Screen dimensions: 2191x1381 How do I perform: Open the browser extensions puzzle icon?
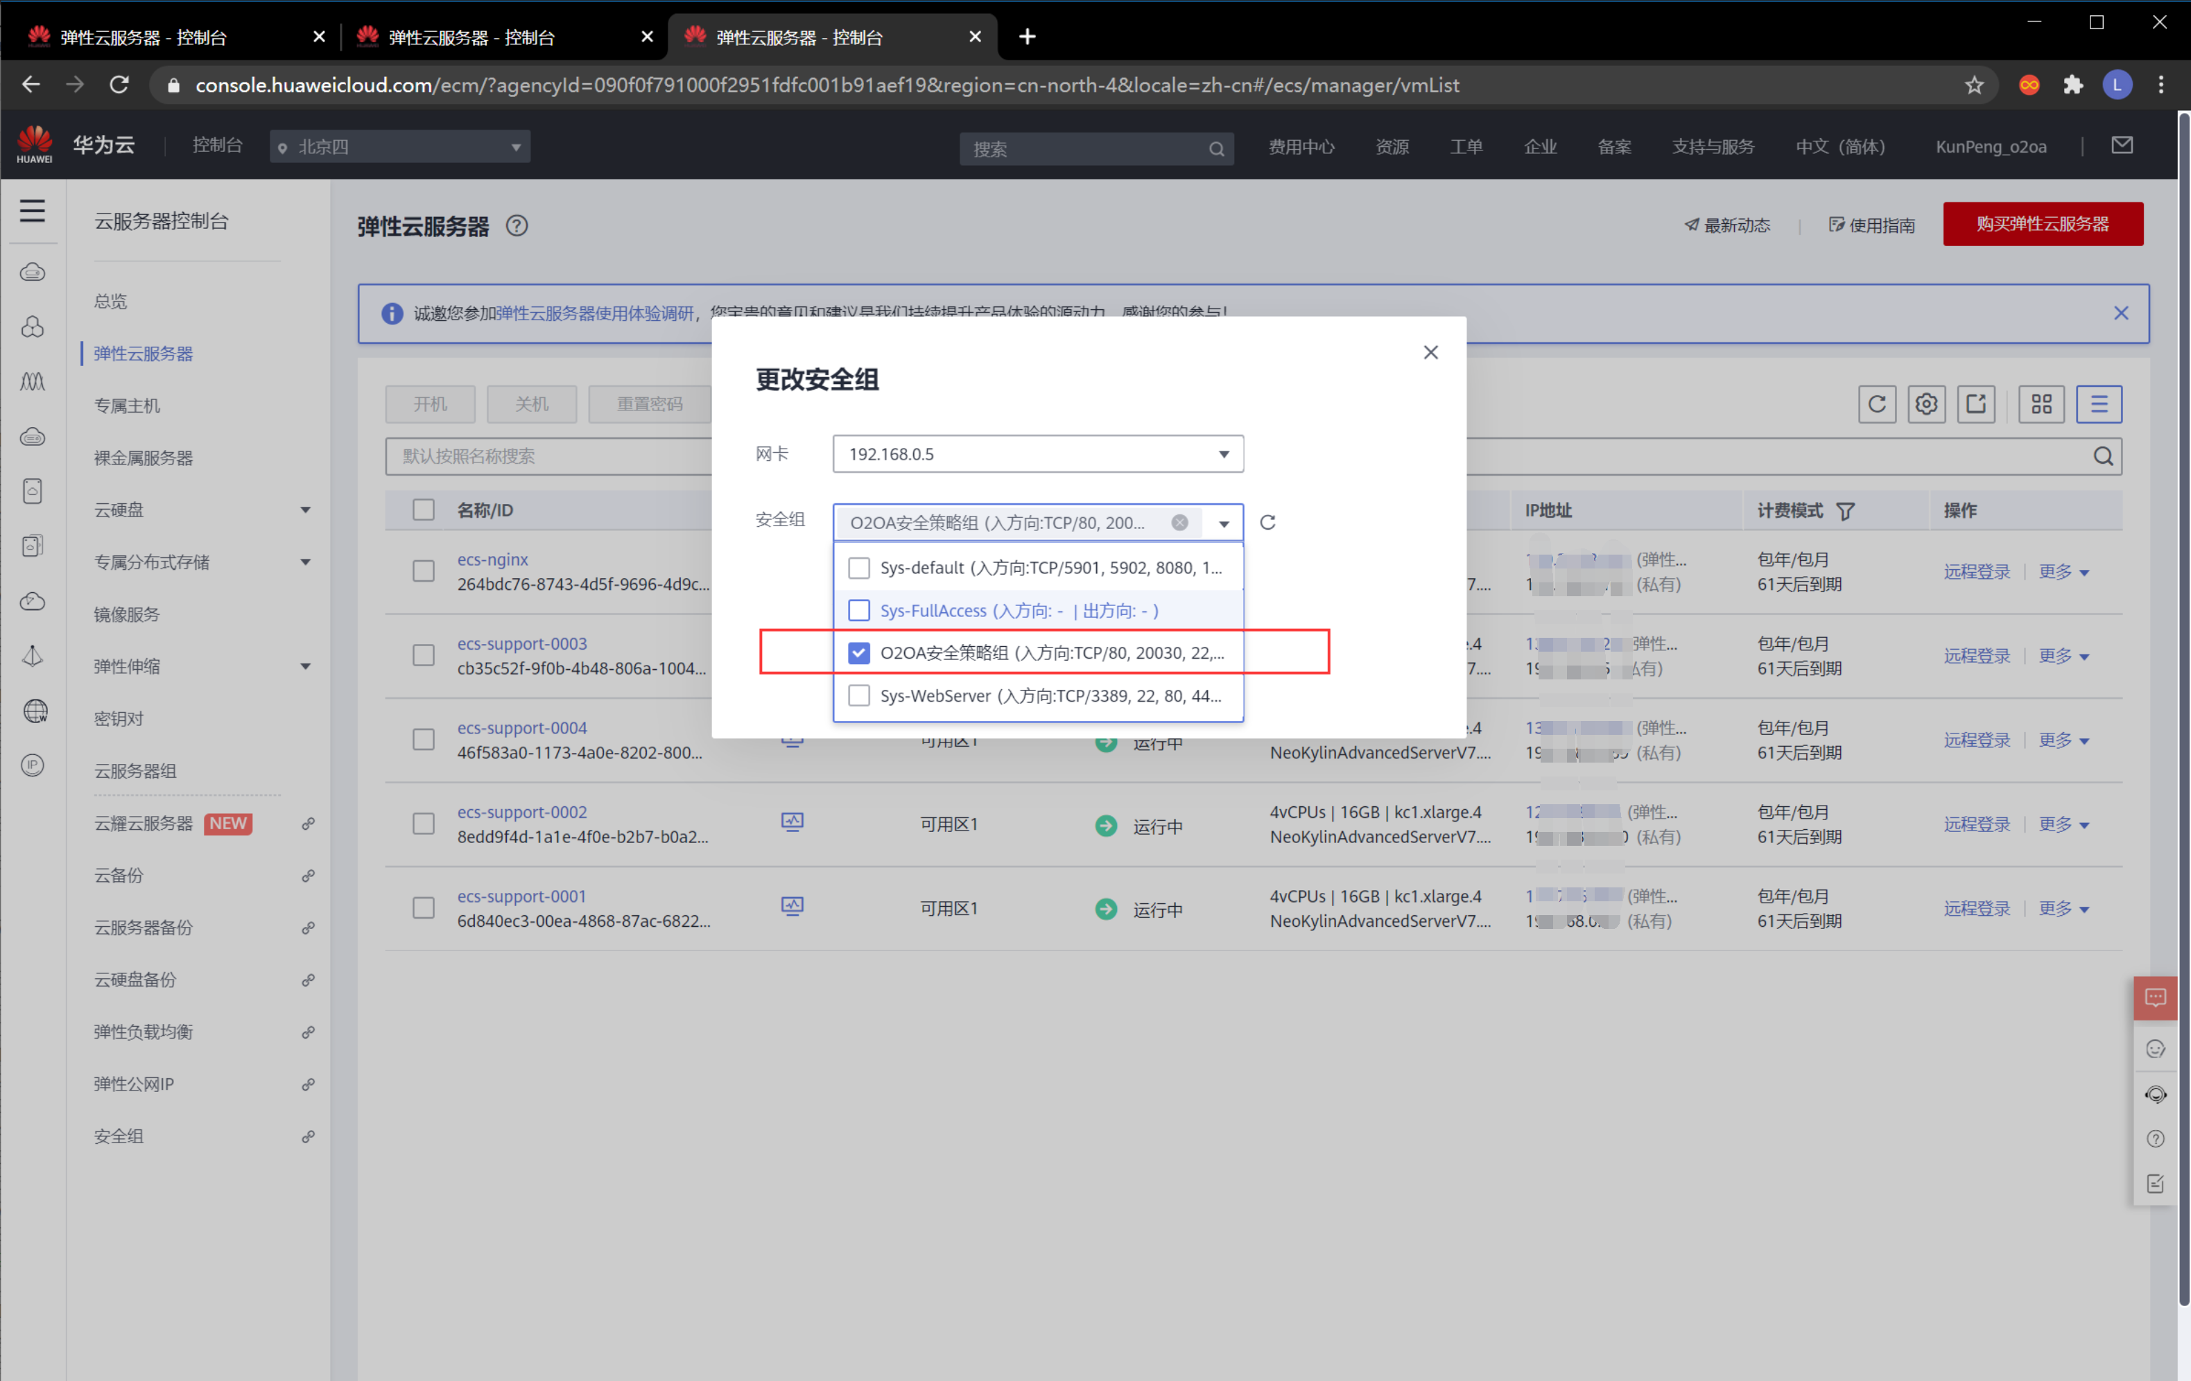(x=2072, y=85)
